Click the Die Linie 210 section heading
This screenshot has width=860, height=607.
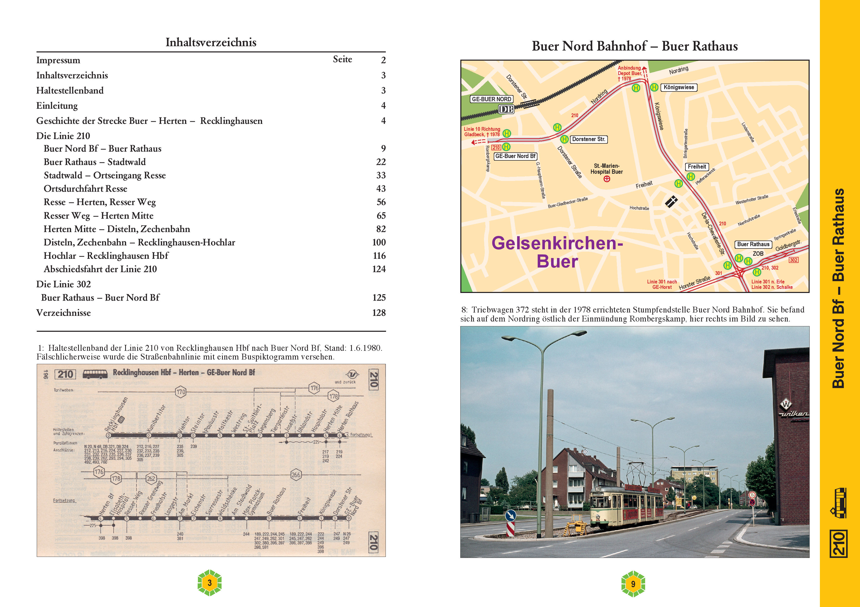point(63,136)
